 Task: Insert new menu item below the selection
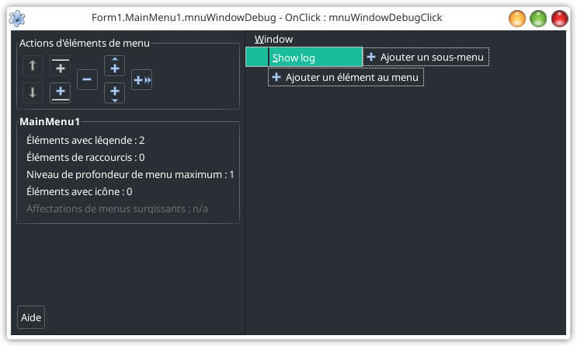114,93
